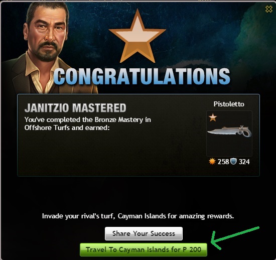Click the blue defense shield icon
This screenshot has height=260, width=276.
[x=233, y=161]
